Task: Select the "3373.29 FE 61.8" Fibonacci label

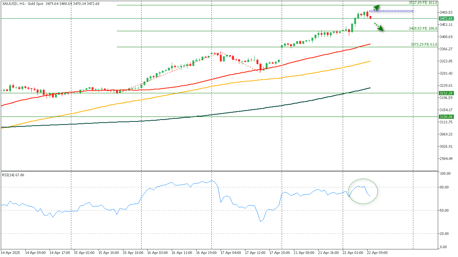Action: click(x=424, y=45)
